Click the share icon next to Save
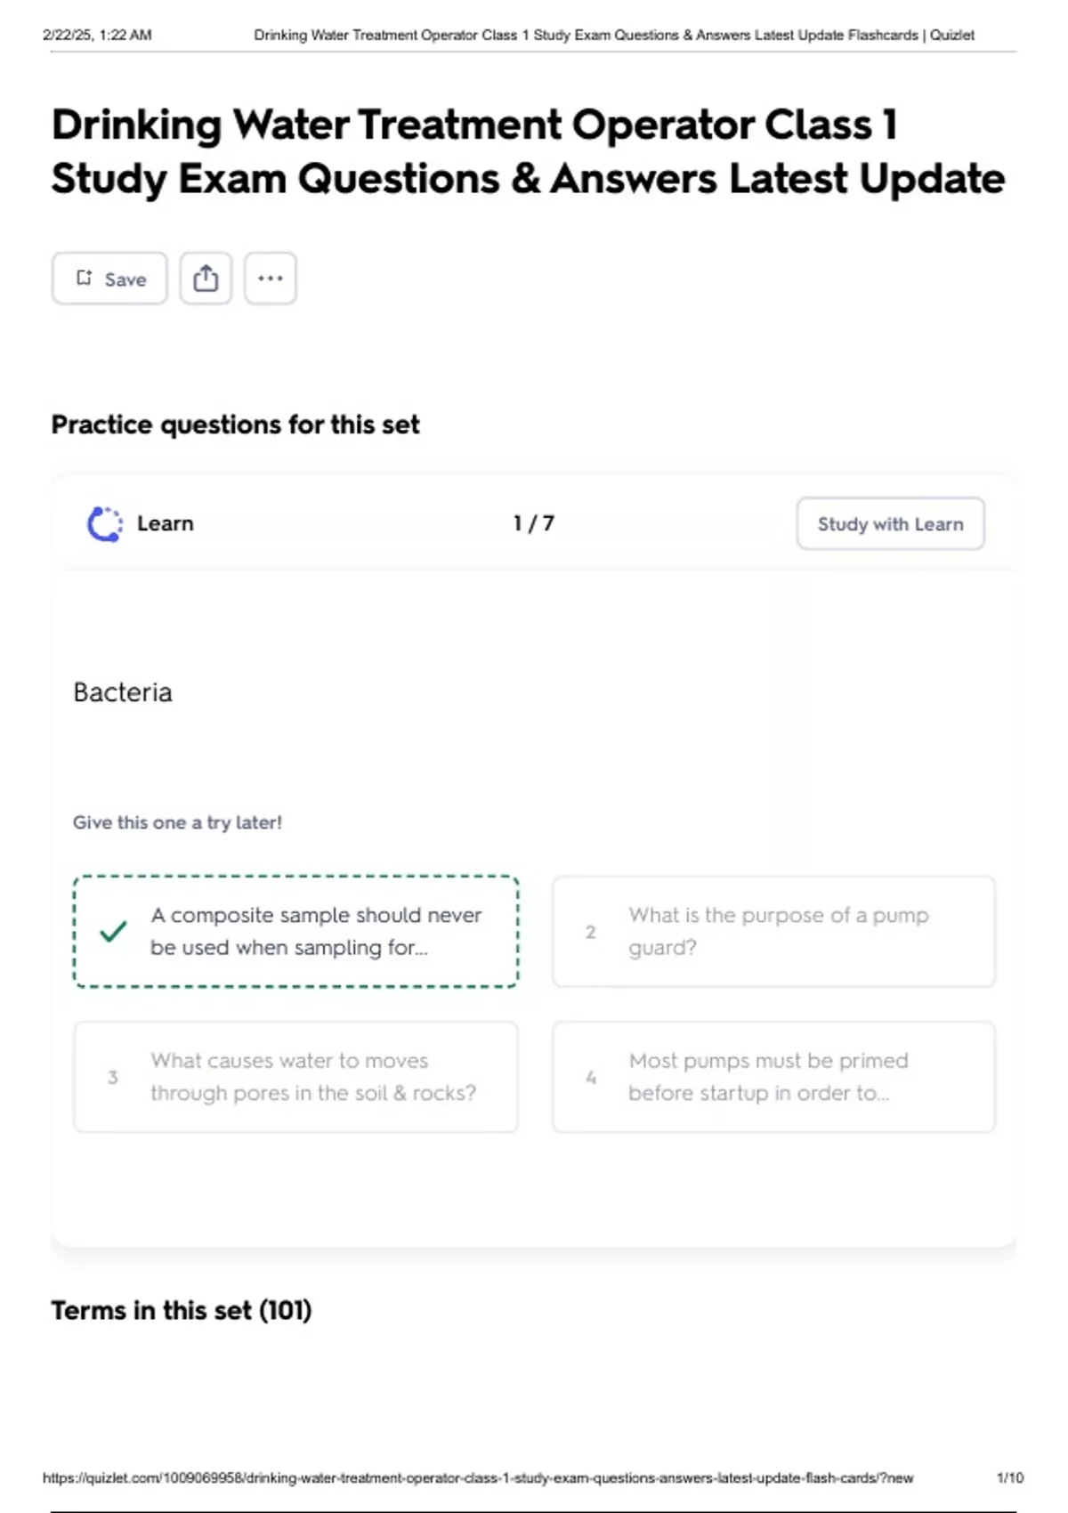This screenshot has width=1068, height=1513. coord(206,279)
